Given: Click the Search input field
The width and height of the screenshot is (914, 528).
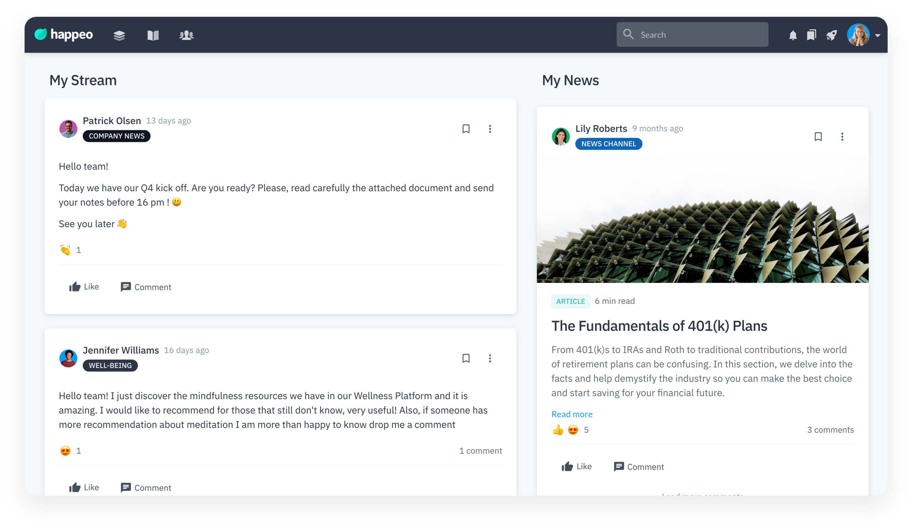Looking at the screenshot, I should point(700,35).
